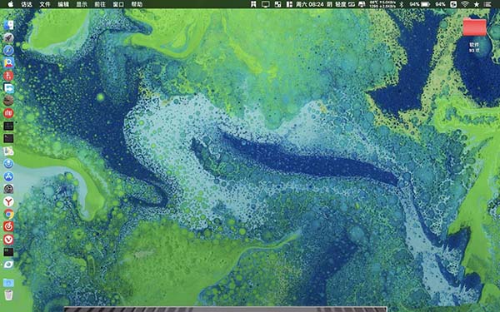
Task: Open the 窗口 menu
Action: click(x=118, y=4)
